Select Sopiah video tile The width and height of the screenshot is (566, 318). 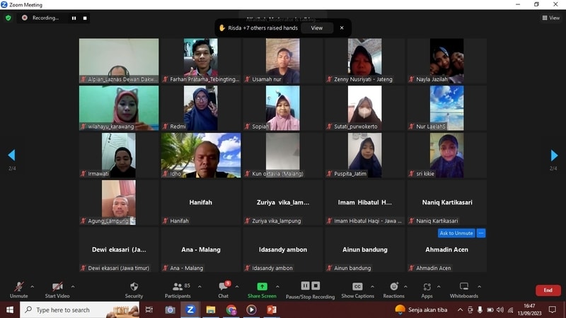(282, 108)
